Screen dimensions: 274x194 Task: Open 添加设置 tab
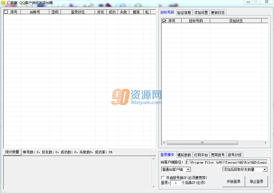(x=201, y=13)
